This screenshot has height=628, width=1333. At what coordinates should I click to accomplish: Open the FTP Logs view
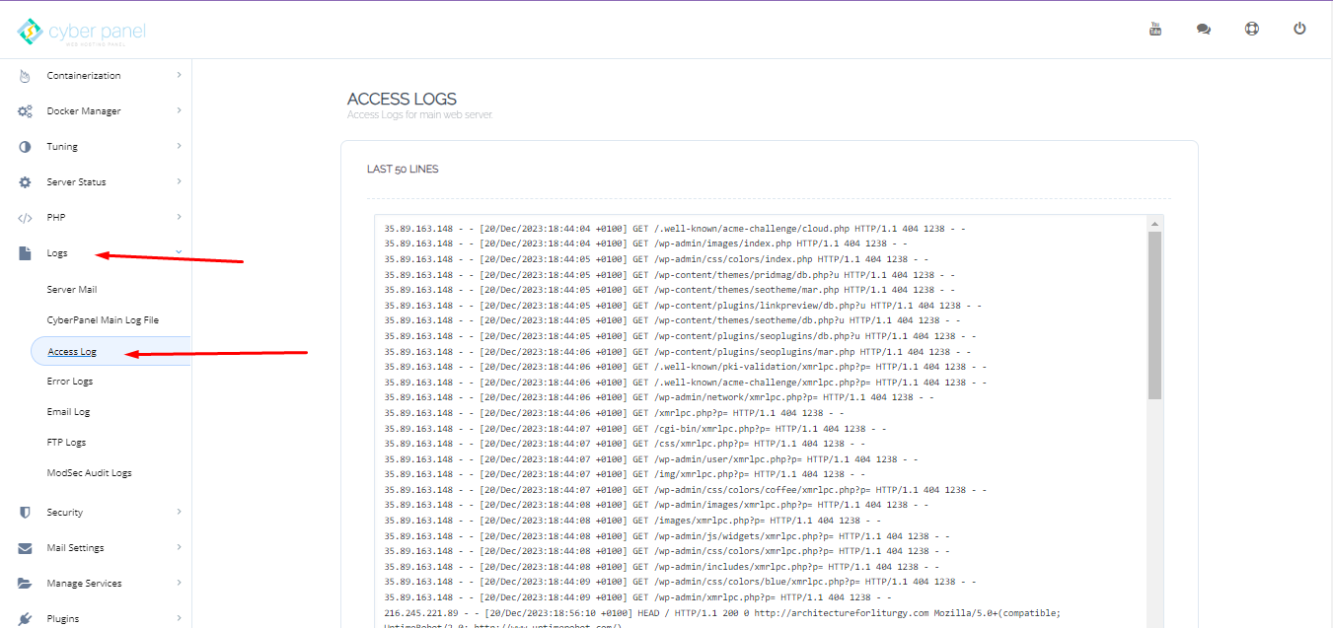[x=67, y=442]
